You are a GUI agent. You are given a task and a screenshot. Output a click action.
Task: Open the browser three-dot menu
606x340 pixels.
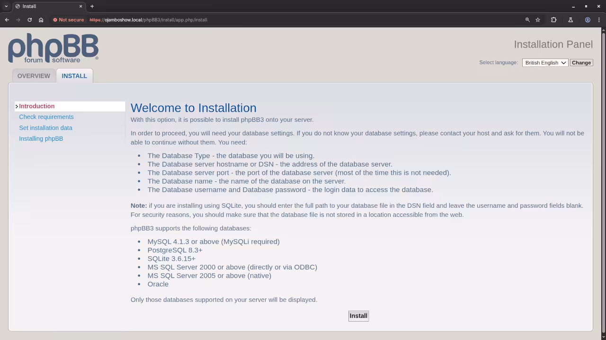coord(599,20)
